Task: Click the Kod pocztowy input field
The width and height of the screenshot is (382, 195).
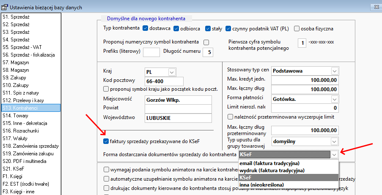Action: point(164,81)
